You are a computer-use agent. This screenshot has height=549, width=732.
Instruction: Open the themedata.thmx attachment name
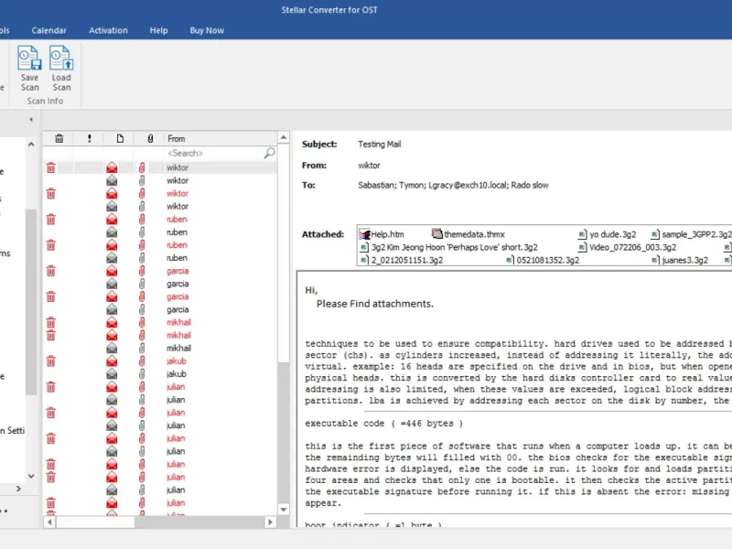[x=474, y=234]
